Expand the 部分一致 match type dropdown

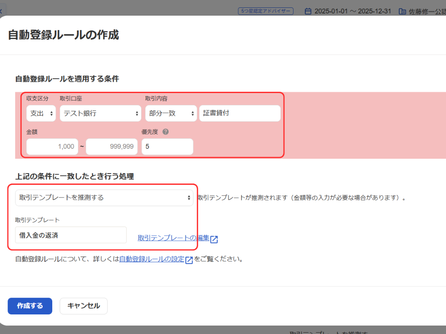pos(171,114)
